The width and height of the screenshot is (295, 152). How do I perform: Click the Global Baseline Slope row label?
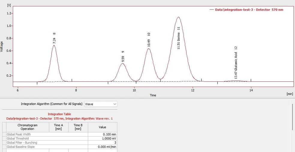pyautogui.click(x=20, y=147)
